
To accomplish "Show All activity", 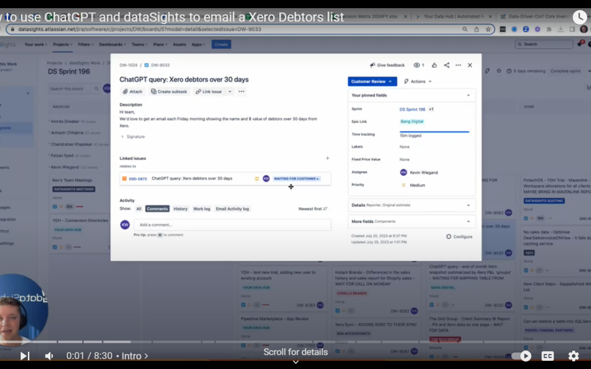I will click(x=138, y=209).
